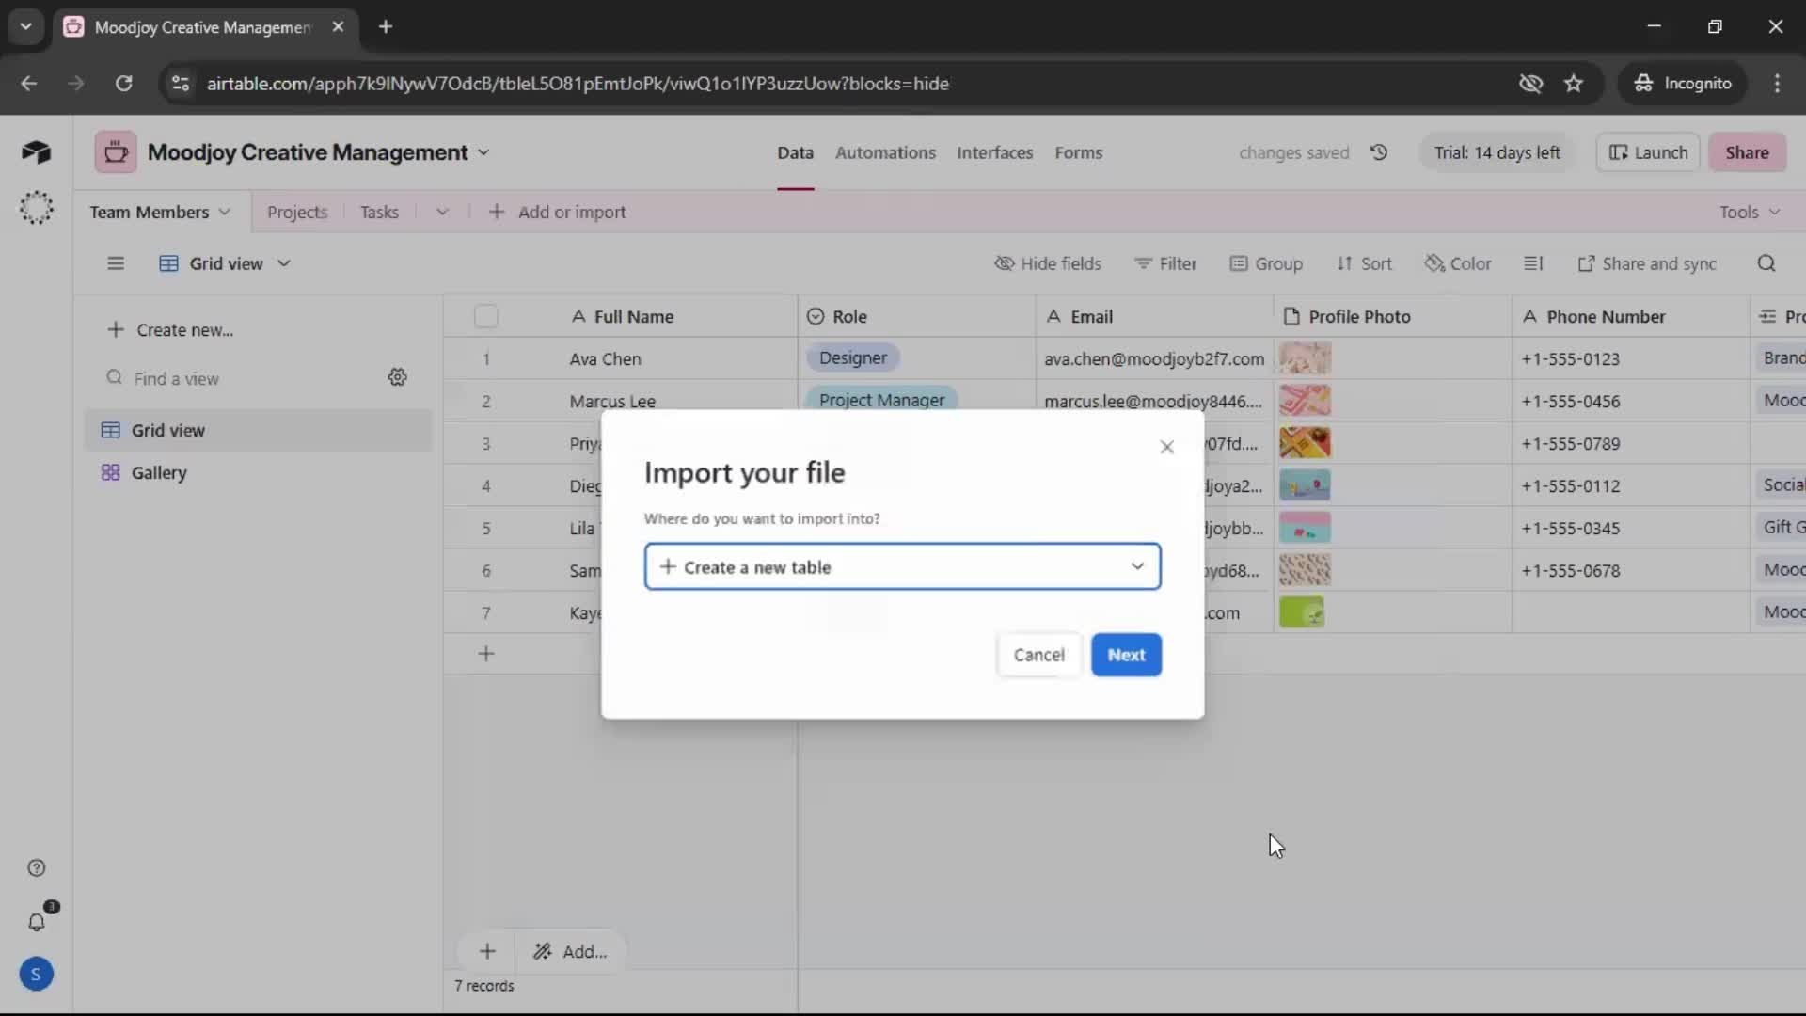Image resolution: width=1806 pixels, height=1016 pixels.
Task: Switch to the Interfaces tab
Action: tap(994, 152)
